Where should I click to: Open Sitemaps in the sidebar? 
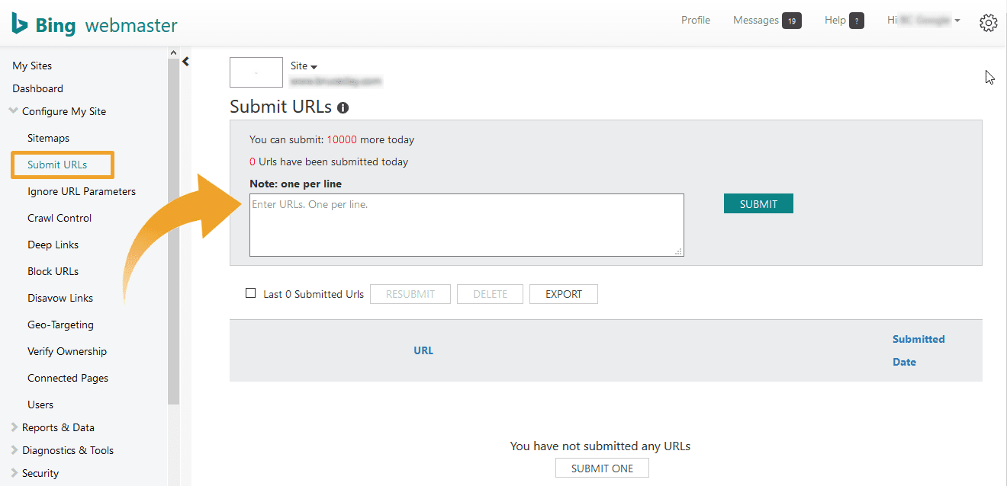pyautogui.click(x=48, y=138)
